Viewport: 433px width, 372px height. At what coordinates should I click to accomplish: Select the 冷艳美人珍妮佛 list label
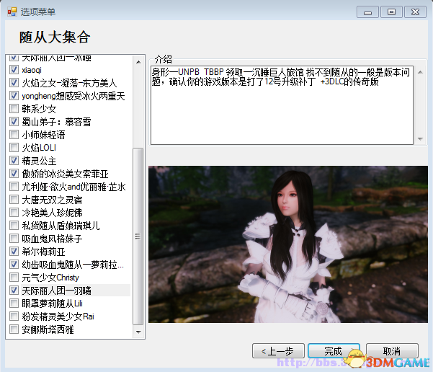click(x=52, y=213)
